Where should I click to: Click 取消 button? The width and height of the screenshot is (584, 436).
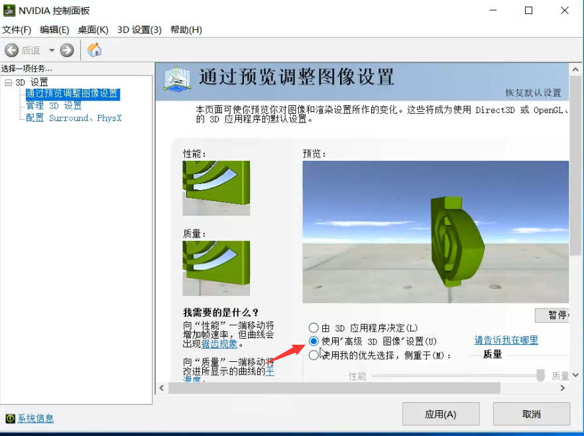click(532, 414)
